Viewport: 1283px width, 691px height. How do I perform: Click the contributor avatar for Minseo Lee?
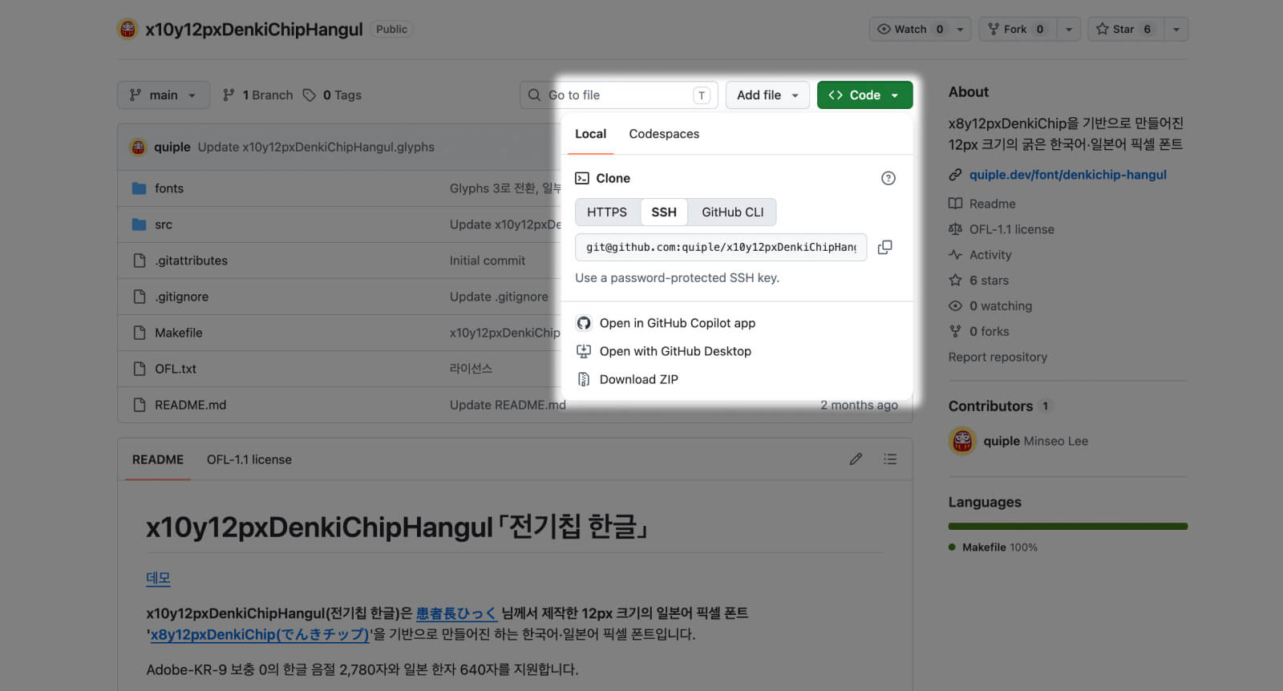point(962,441)
